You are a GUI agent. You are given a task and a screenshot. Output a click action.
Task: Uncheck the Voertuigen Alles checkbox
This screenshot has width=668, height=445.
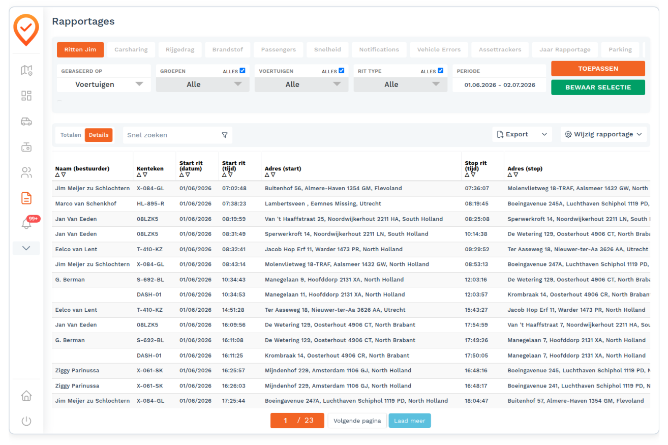coord(342,71)
